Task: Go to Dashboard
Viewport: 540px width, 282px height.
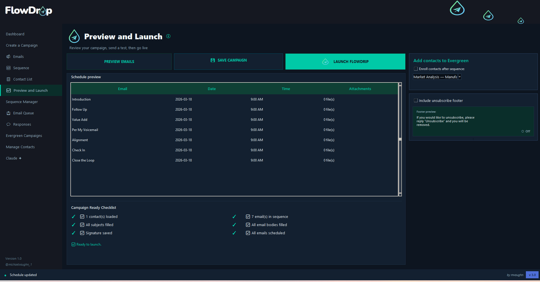Action: tap(15, 34)
